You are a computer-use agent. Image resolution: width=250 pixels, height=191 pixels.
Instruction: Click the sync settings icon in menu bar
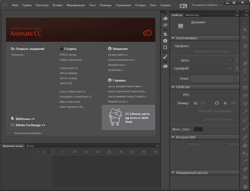183,6
